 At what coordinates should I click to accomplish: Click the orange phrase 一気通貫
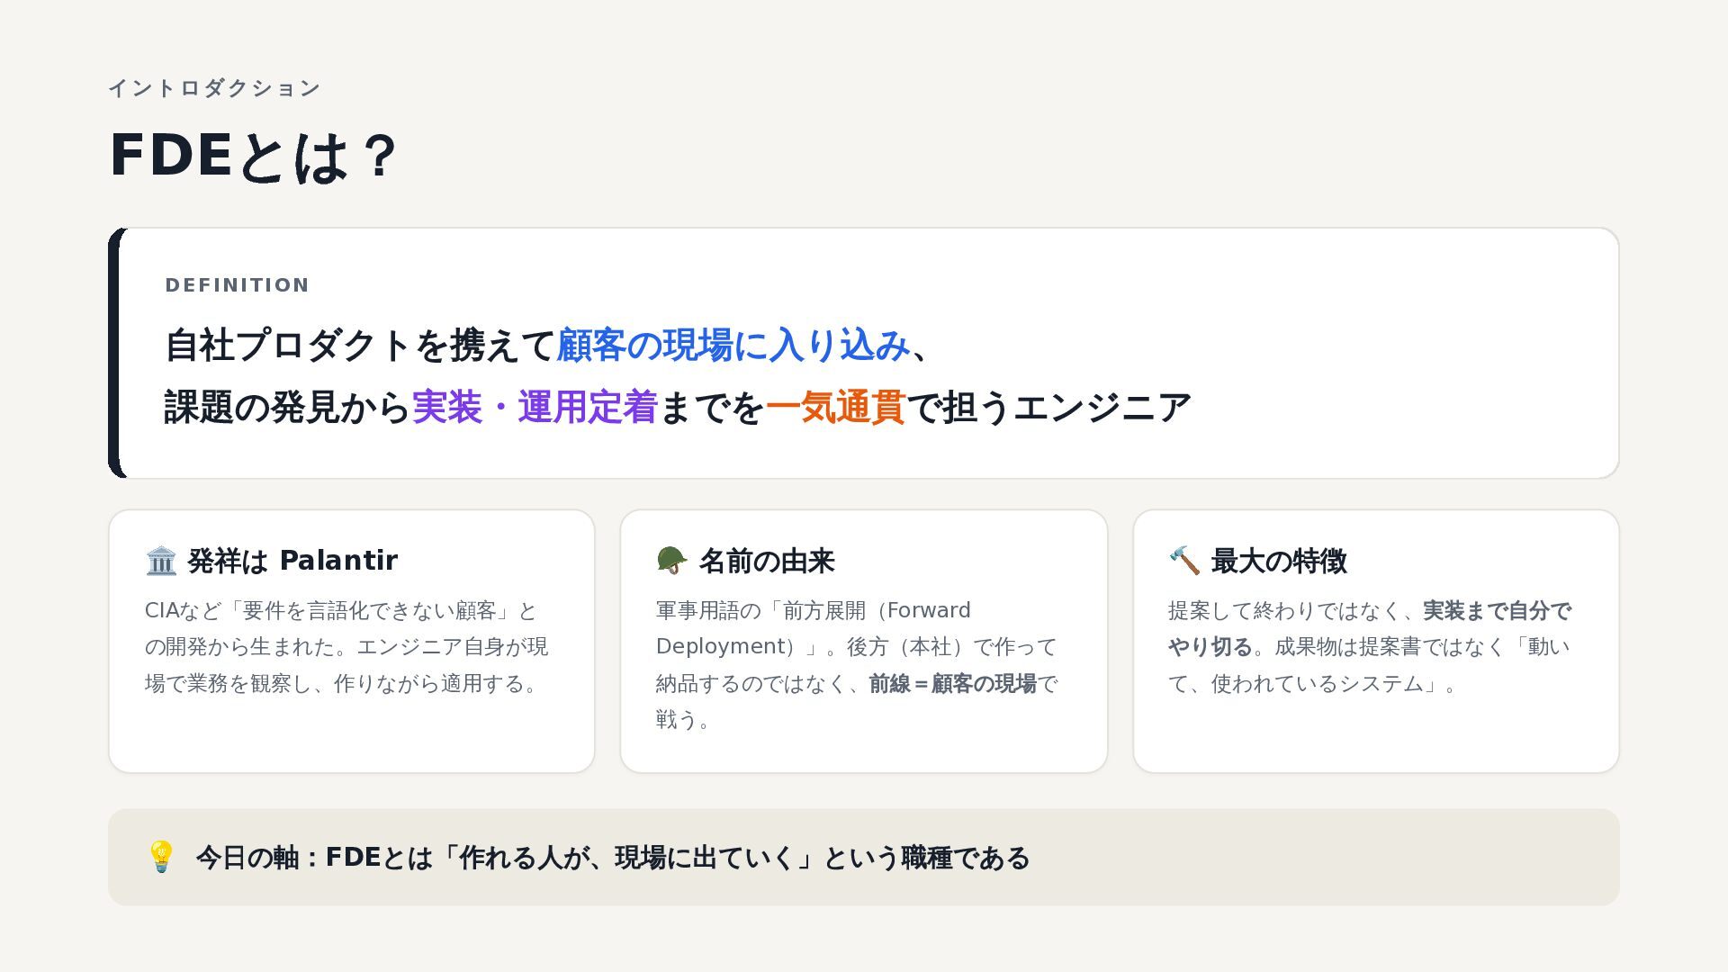pyautogui.click(x=835, y=408)
